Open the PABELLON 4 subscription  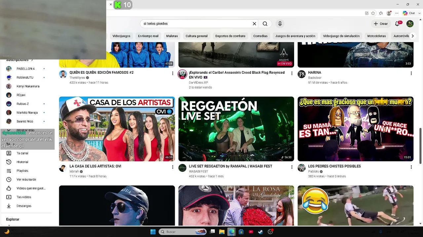[26, 69]
